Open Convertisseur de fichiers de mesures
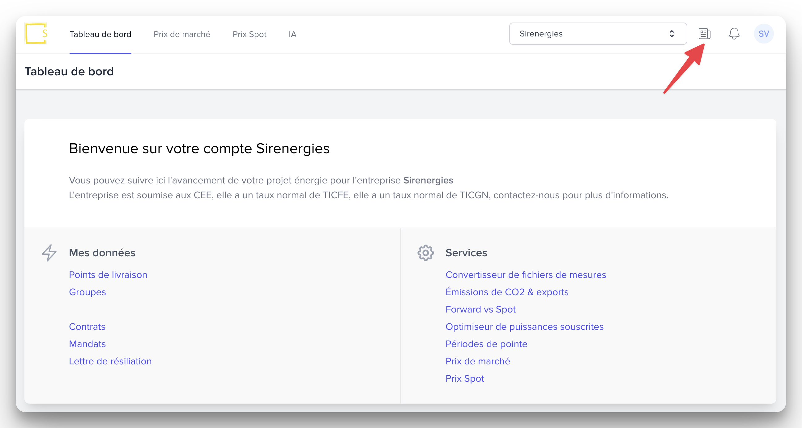The height and width of the screenshot is (428, 802). 526,275
